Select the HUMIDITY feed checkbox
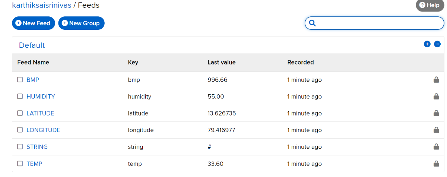This screenshot has height=177, width=447. tap(20, 97)
